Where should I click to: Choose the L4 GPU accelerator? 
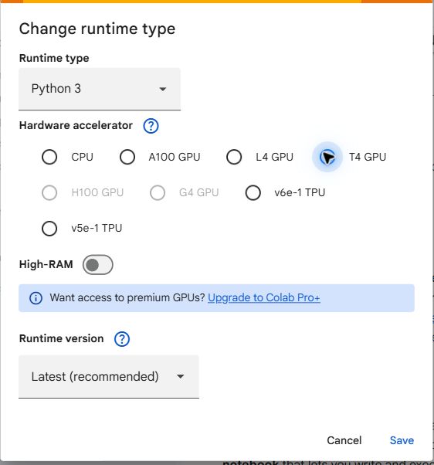point(234,157)
